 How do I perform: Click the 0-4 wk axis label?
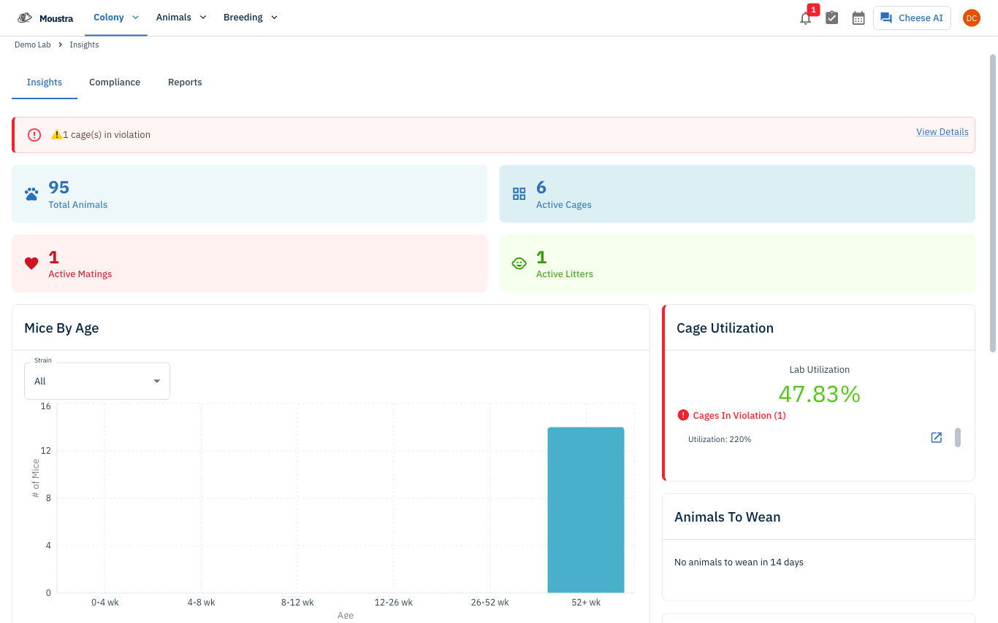point(105,603)
